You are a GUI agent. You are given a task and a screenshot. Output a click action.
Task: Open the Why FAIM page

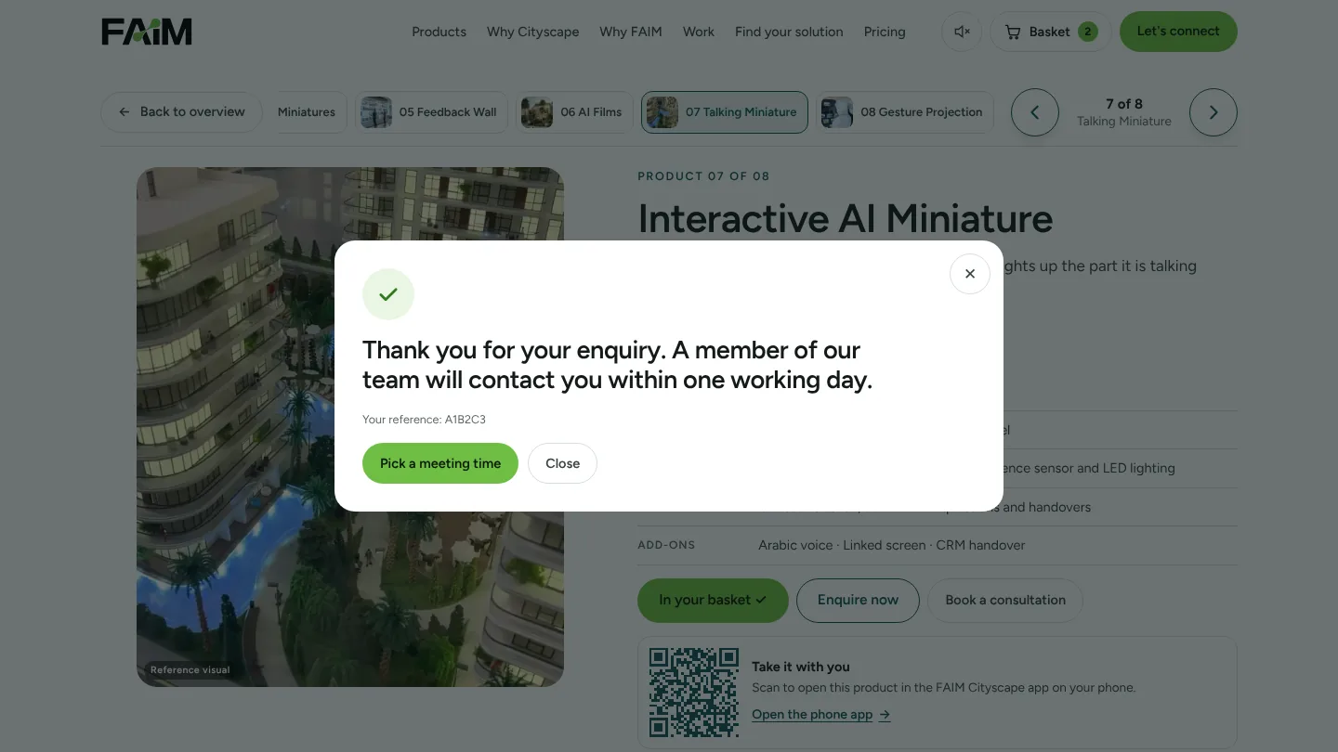pyautogui.click(x=631, y=32)
